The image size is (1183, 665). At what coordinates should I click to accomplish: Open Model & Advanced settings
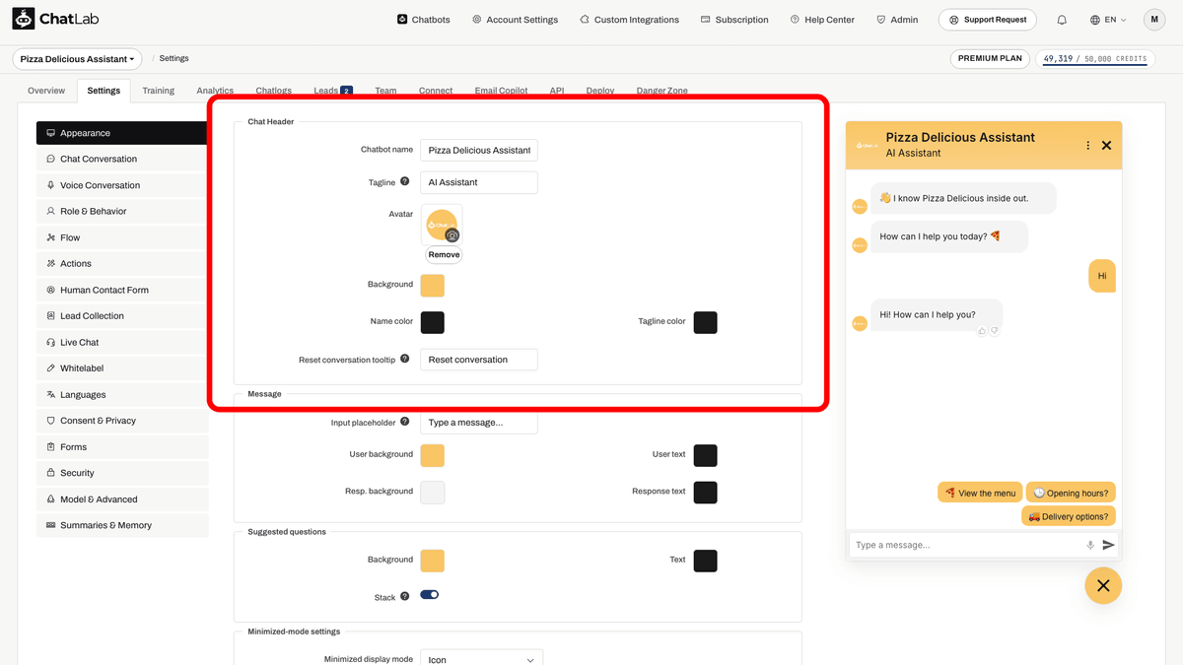click(122, 499)
